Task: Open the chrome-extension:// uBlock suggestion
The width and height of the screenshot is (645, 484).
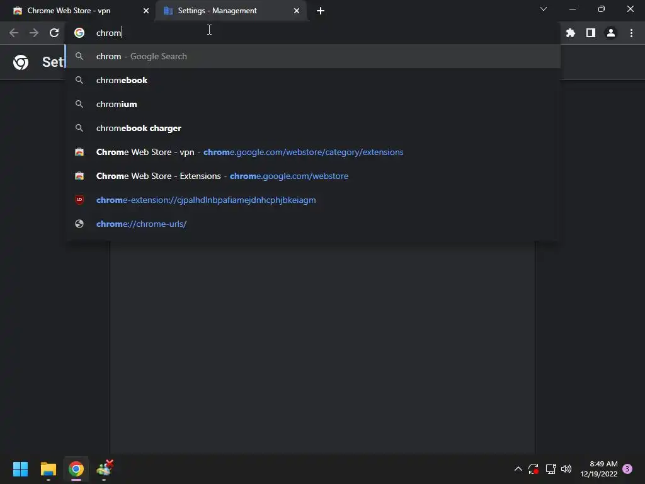Action: (312, 200)
